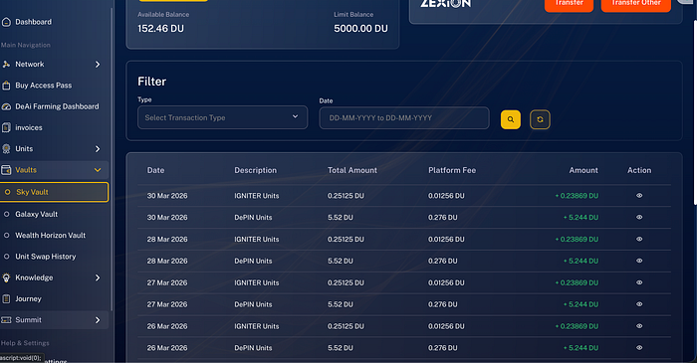697x363 pixels.
Task: Click the Platform Fee column header
Action: click(x=452, y=170)
